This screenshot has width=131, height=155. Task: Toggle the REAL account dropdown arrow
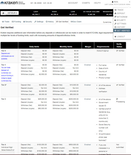point(129,2)
